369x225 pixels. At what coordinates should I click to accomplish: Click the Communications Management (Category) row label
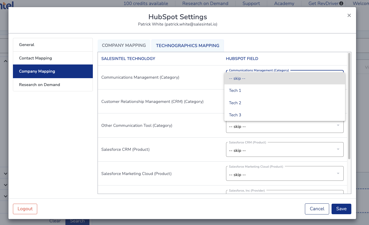click(140, 77)
